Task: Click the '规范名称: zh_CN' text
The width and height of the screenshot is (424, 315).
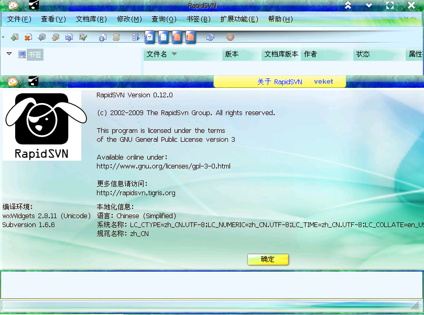Action: [123, 234]
